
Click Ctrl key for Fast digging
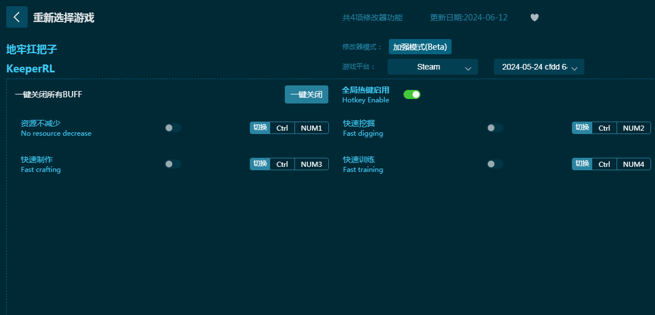[x=605, y=128]
